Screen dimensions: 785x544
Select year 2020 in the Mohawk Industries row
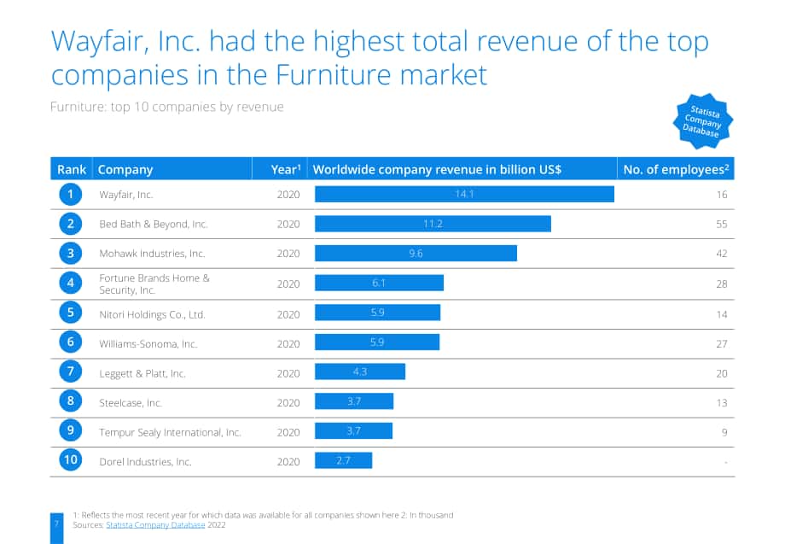click(x=288, y=254)
